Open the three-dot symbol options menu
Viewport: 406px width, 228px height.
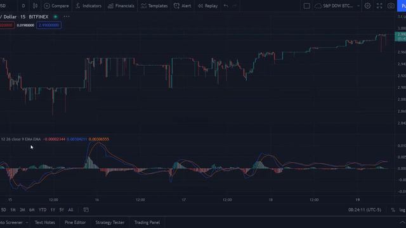click(x=67, y=16)
